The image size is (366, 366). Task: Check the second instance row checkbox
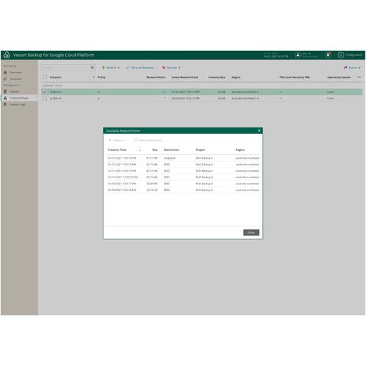pyautogui.click(x=45, y=98)
